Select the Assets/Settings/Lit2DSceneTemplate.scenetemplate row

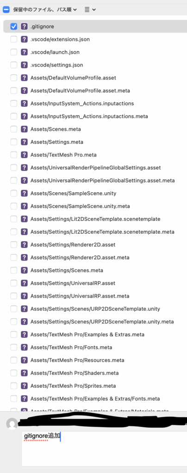point(95,219)
